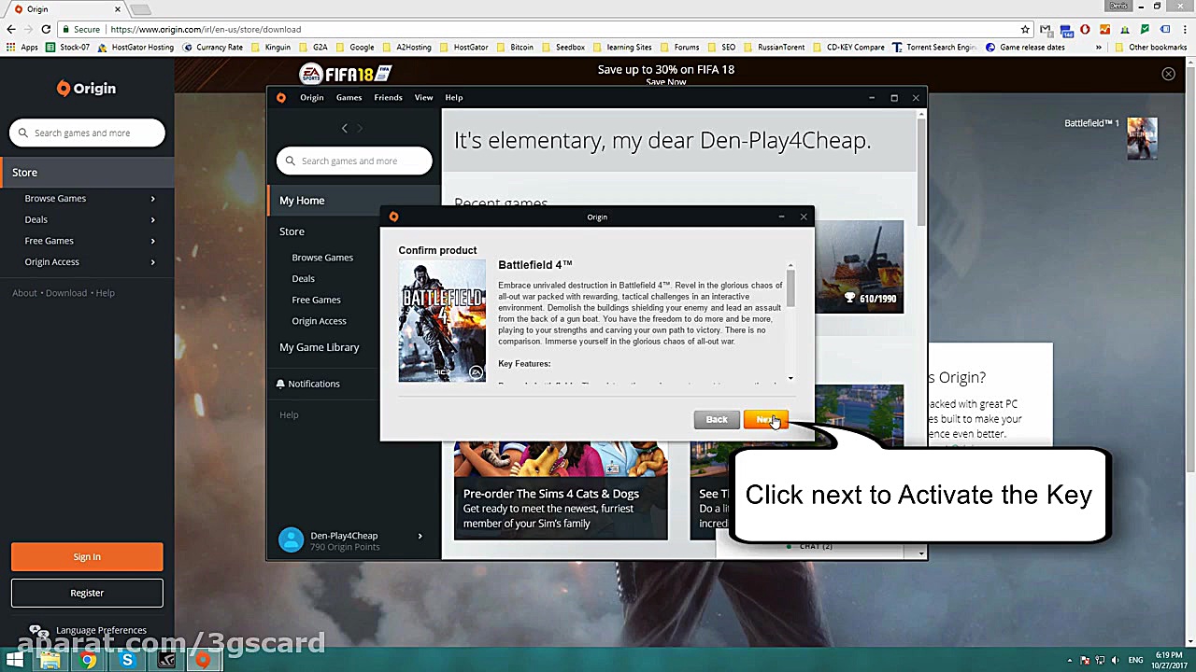The height and width of the screenshot is (672, 1196).
Task: Click the product description scrollbar thumb
Action: pyautogui.click(x=790, y=287)
